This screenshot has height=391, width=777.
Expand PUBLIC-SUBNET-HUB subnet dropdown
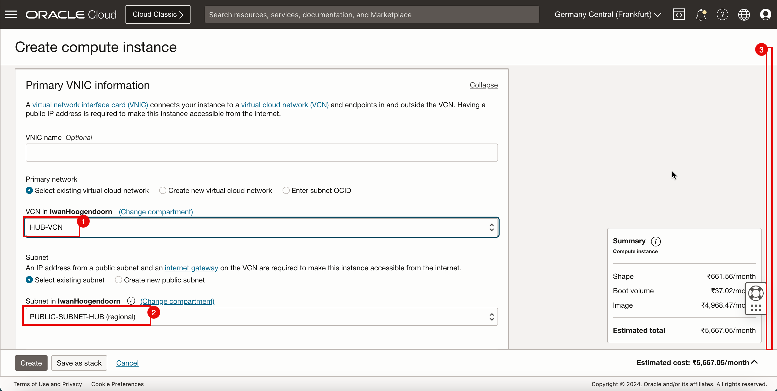[492, 317]
